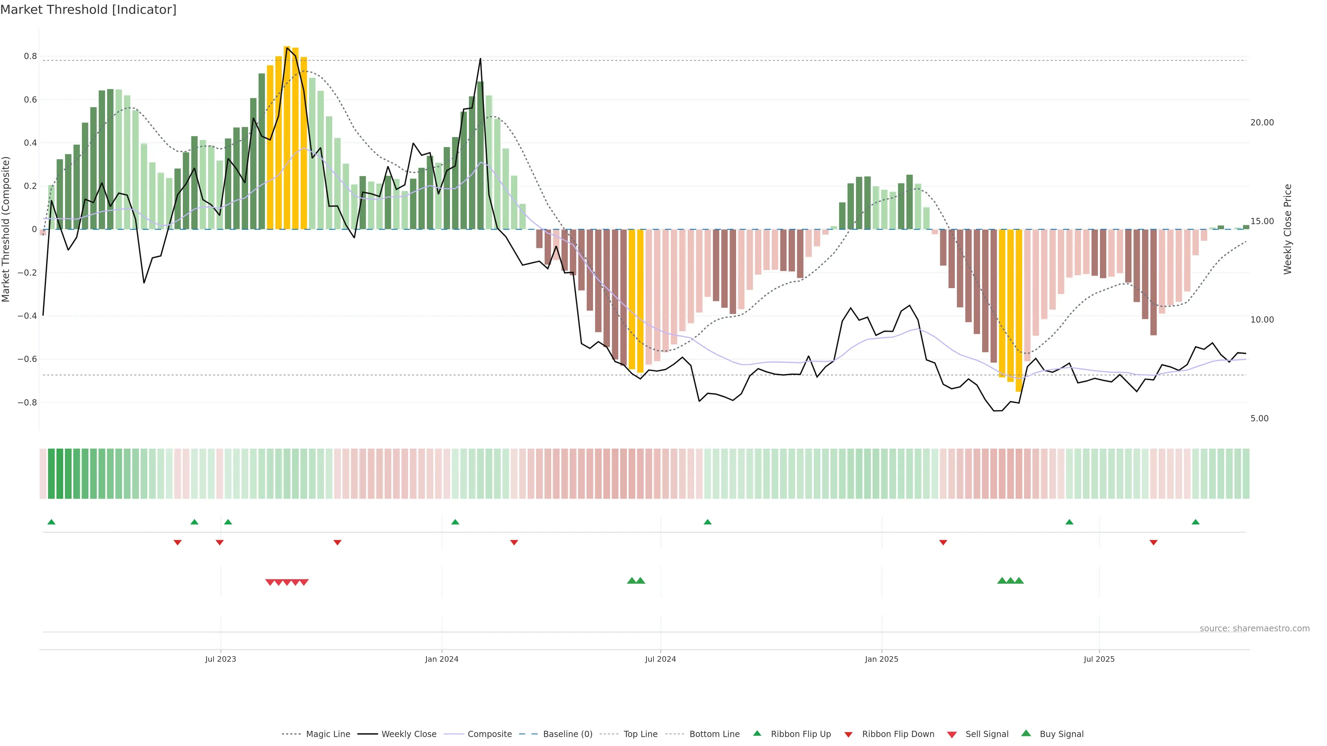The height and width of the screenshot is (746, 1327).
Task: Toggle the Top Line legend entry
Action: coord(640,734)
